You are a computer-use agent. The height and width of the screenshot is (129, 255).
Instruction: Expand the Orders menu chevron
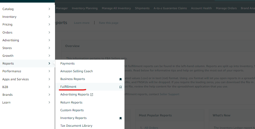[49, 32]
